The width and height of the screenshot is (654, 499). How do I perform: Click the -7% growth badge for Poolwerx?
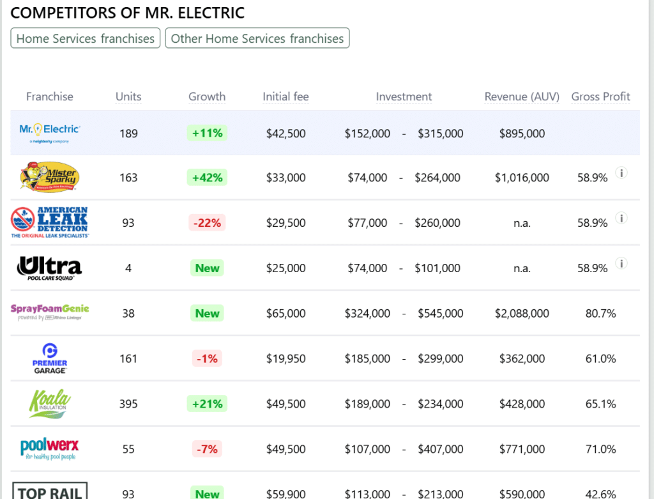(207, 449)
